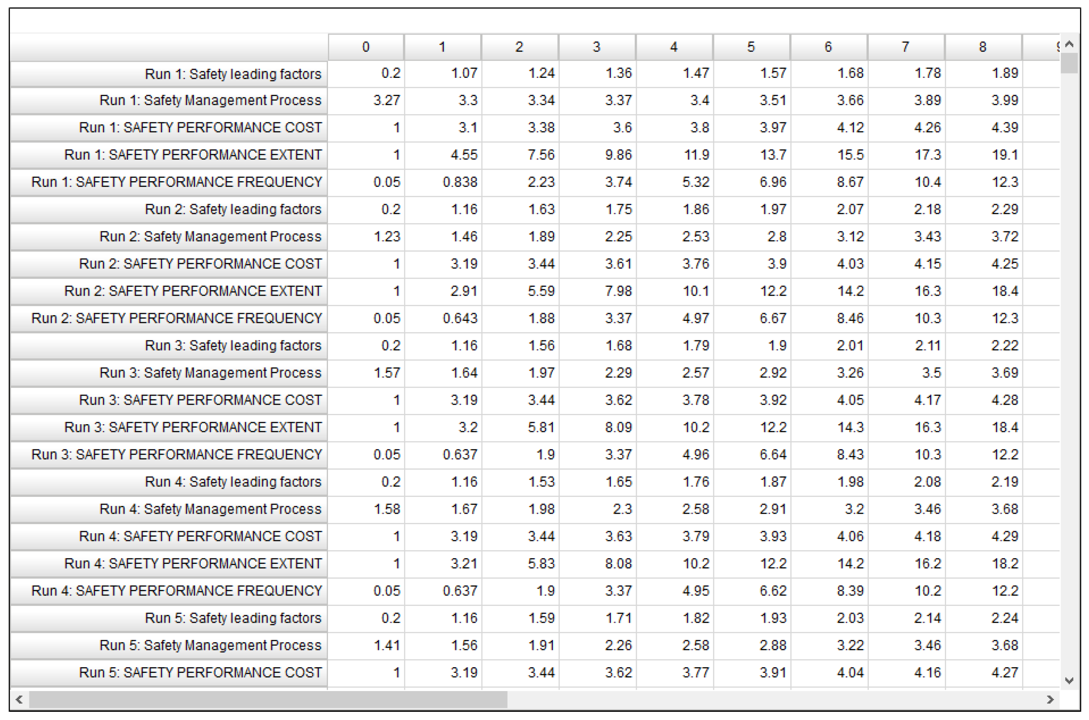1089x720 pixels.
Task: Click the vertical scrollbar thumb
Action: (1069, 64)
